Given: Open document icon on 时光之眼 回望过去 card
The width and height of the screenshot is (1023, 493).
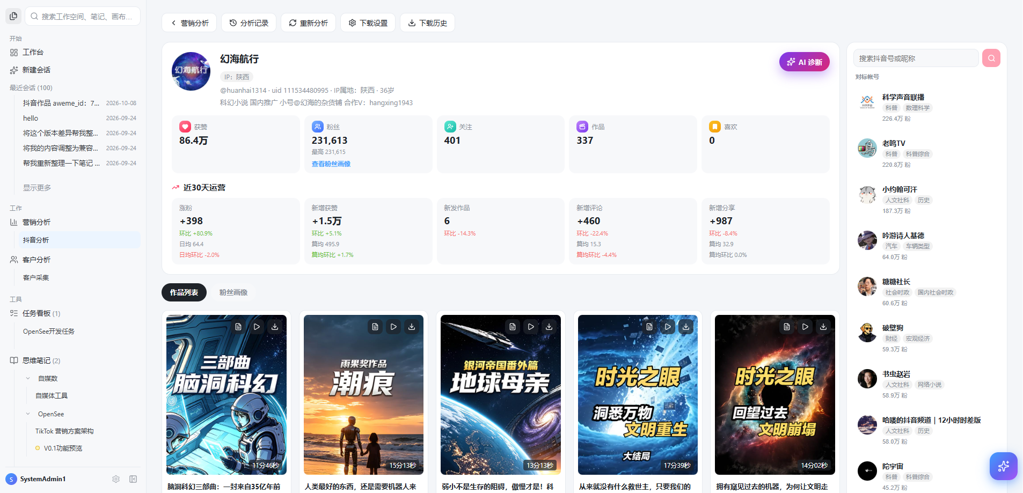Looking at the screenshot, I should (787, 327).
